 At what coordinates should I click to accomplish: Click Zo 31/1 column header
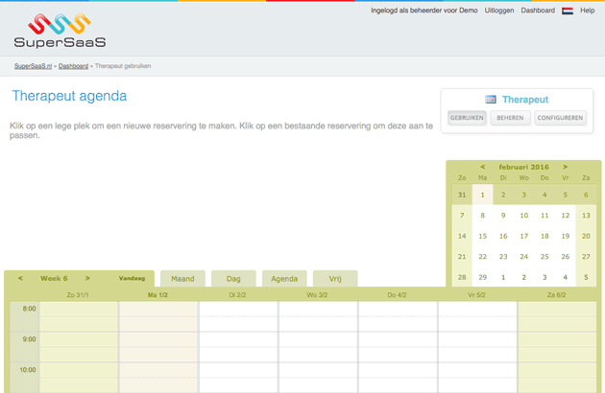[78, 295]
